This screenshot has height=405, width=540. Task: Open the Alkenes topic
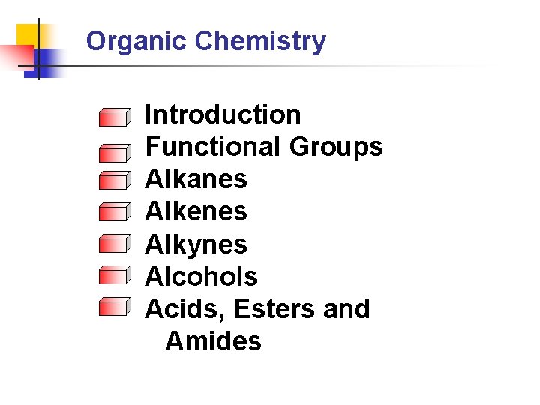pos(196,211)
